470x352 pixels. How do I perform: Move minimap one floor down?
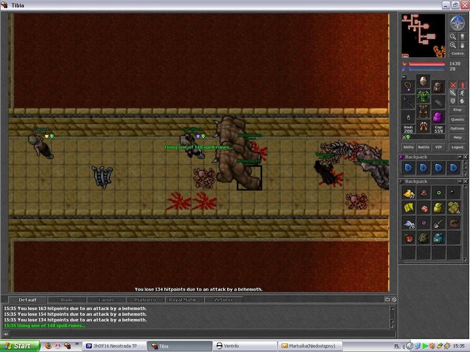pyautogui.click(x=462, y=45)
